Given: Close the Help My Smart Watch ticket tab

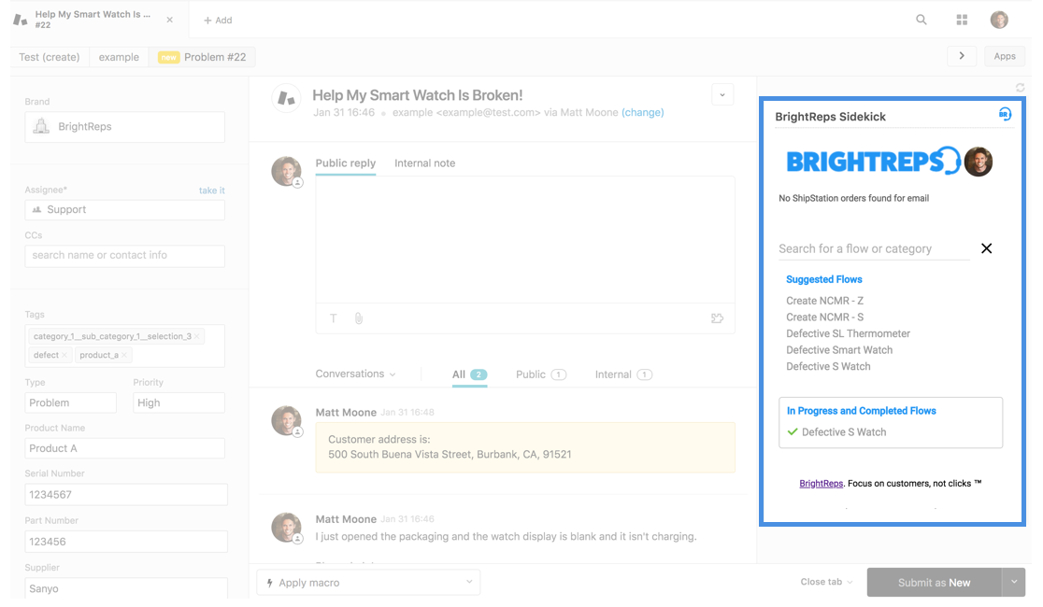Looking at the screenshot, I should pyautogui.click(x=169, y=20).
